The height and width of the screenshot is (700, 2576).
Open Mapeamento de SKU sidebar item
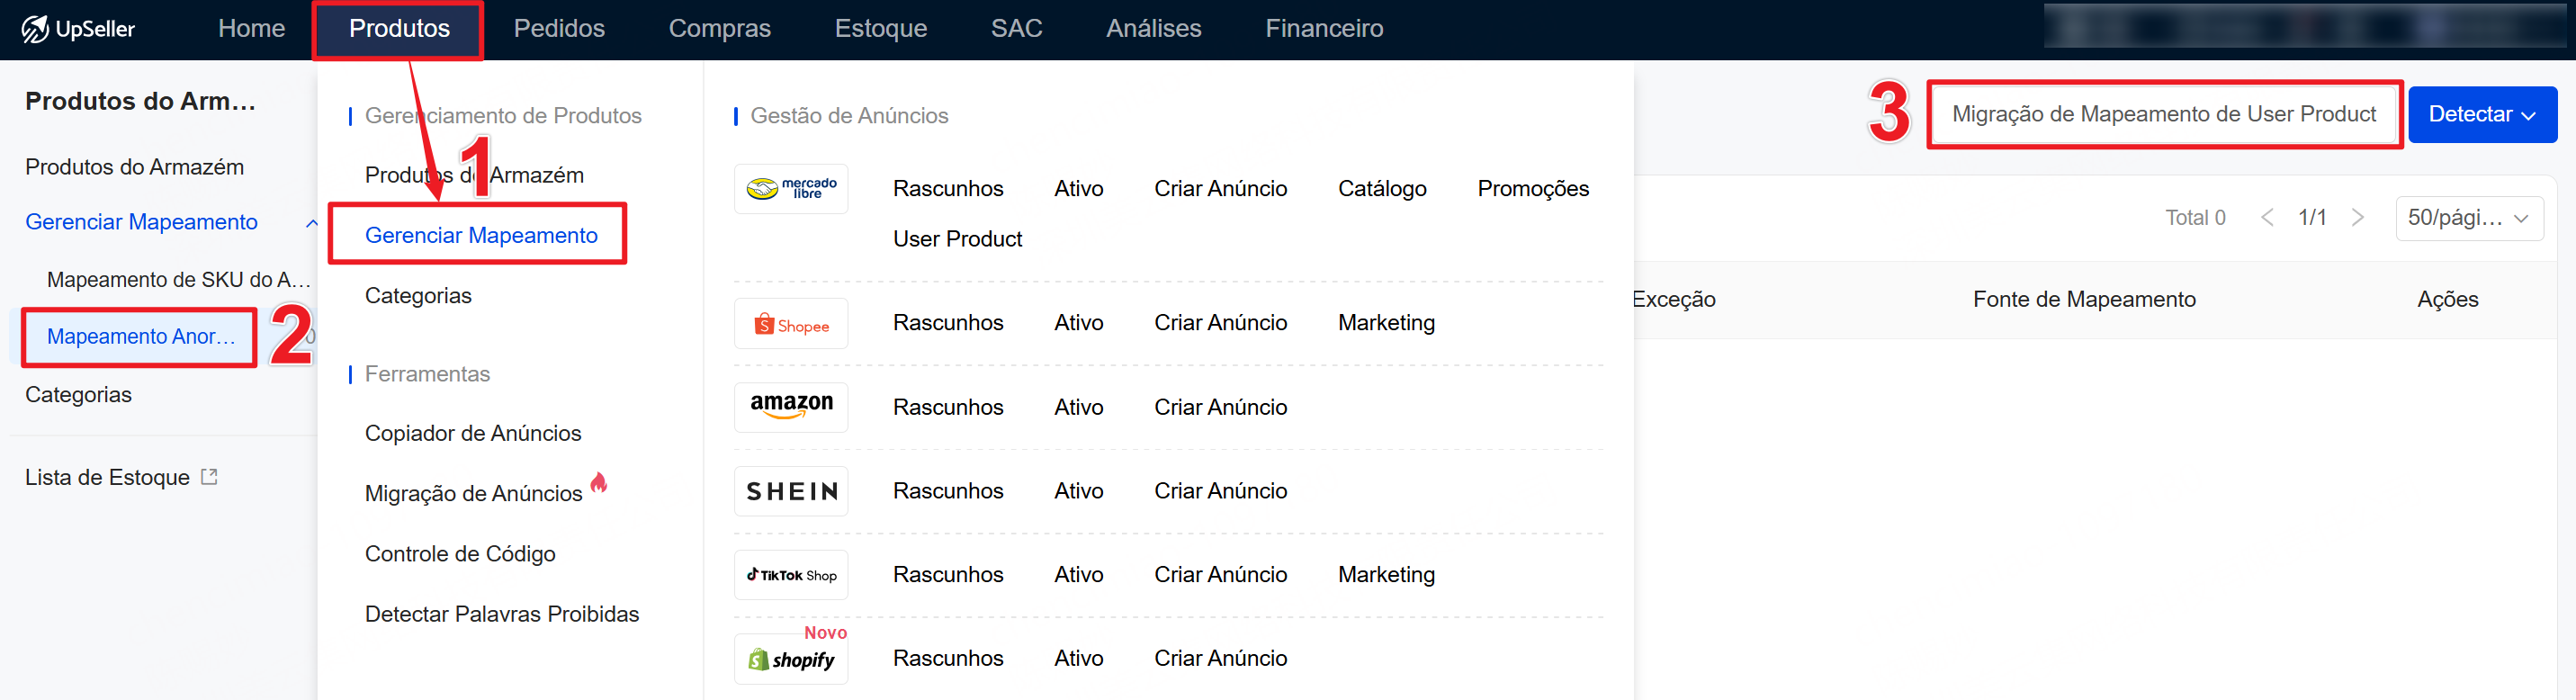178,280
